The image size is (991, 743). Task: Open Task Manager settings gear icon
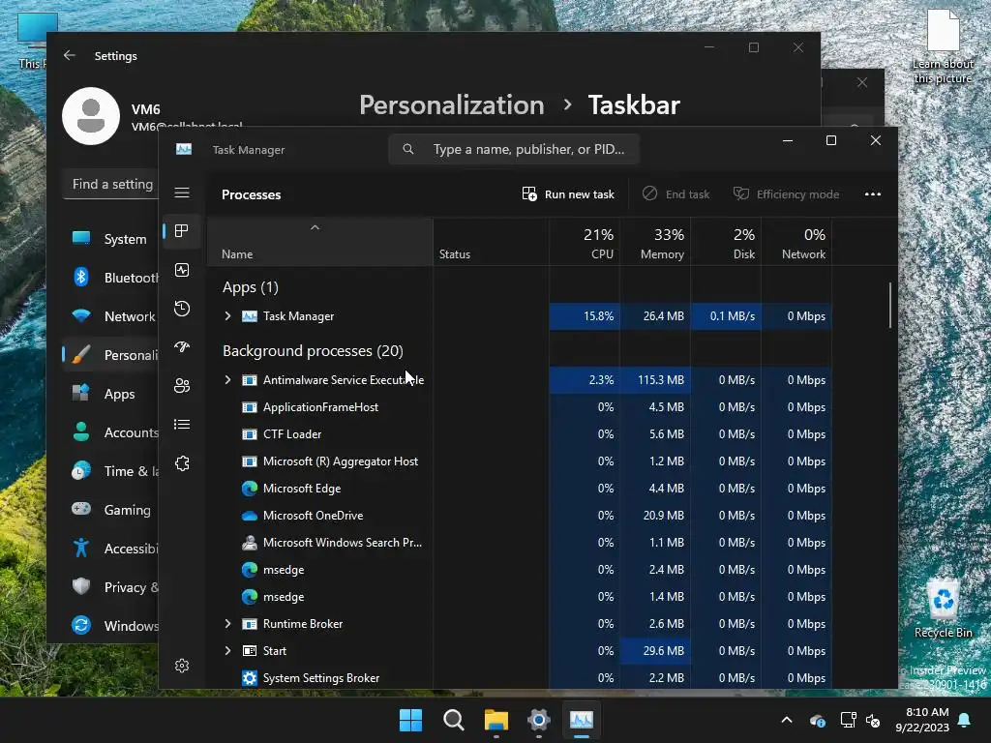click(x=182, y=666)
